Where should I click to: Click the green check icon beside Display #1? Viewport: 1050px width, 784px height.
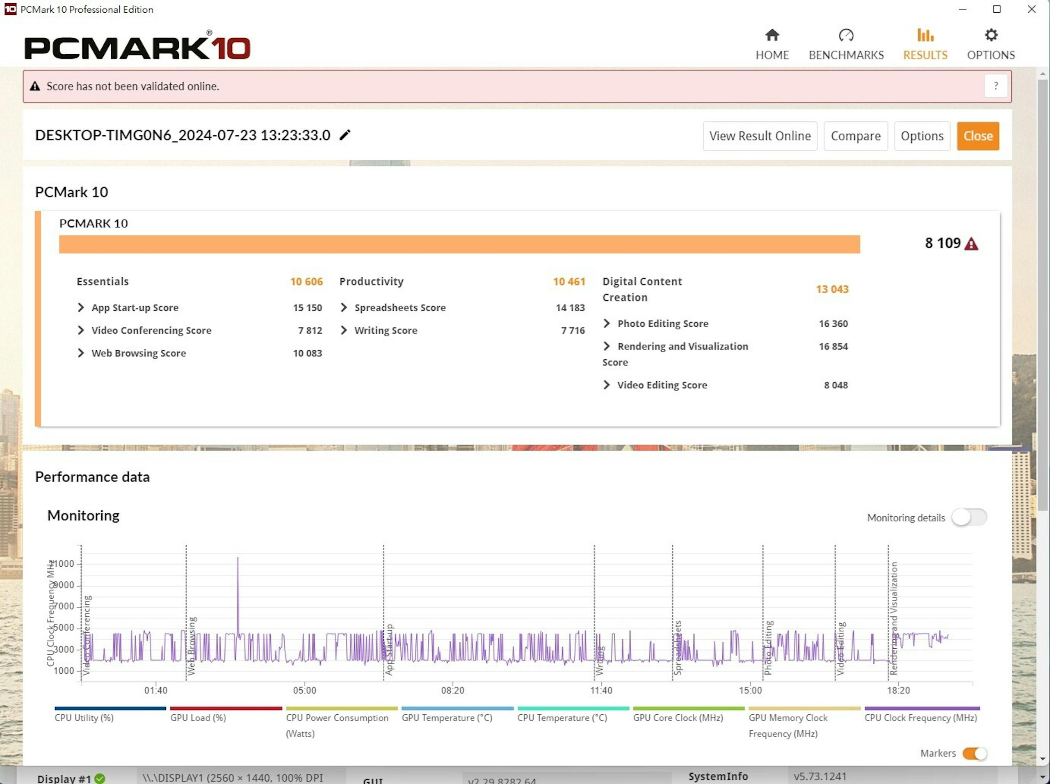(x=100, y=779)
